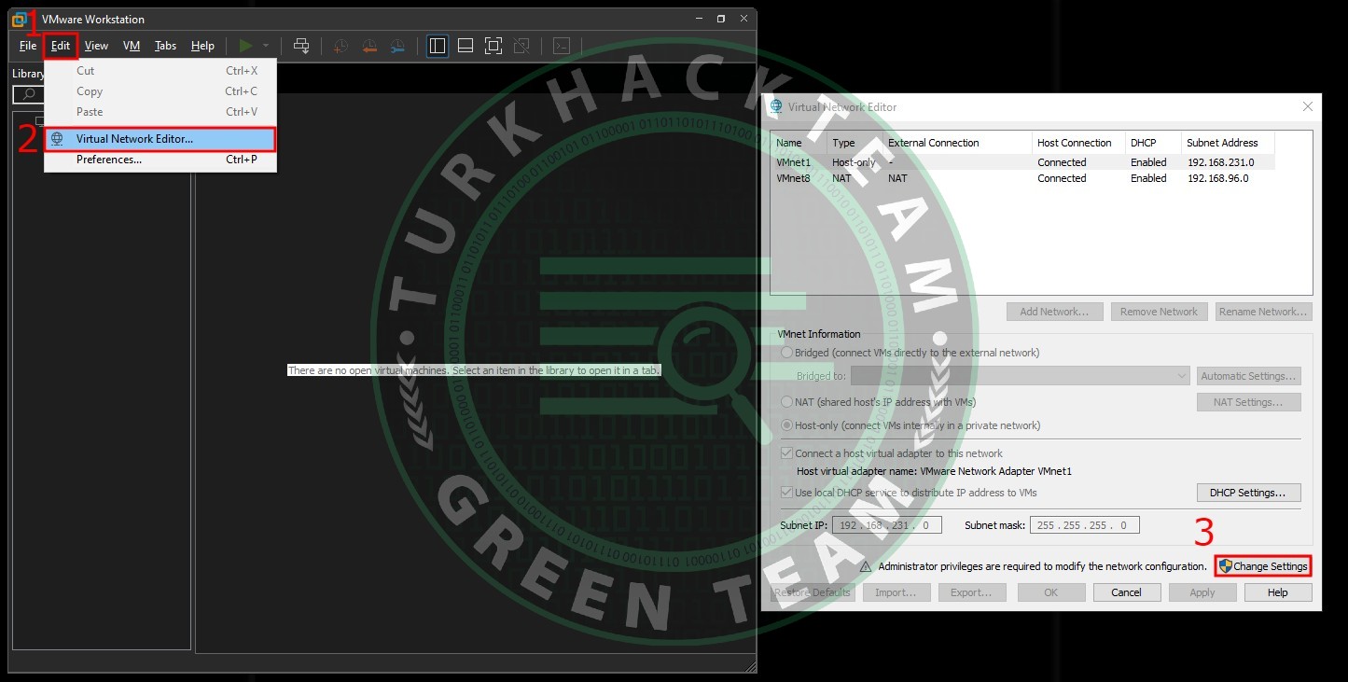Viewport: 1348px width, 682px height.
Task: Open the File menu
Action: tap(28, 46)
